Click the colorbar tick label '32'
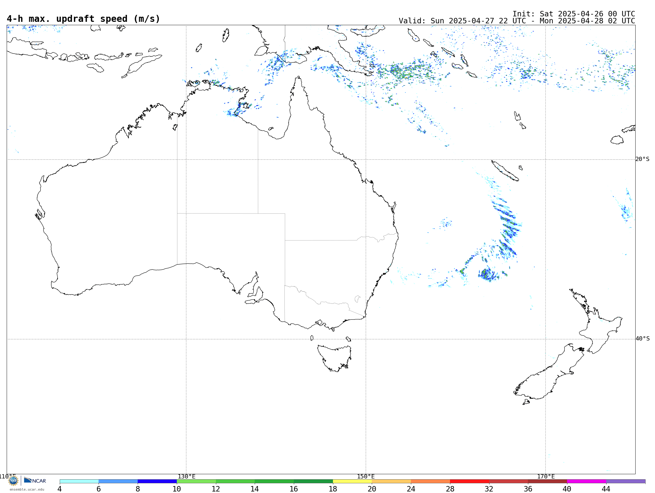Viewport: 655px width, 493px height. pos(489,489)
